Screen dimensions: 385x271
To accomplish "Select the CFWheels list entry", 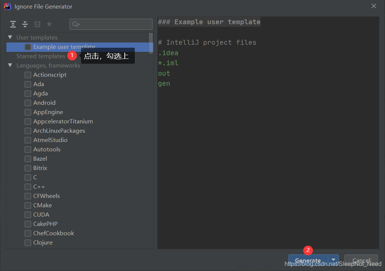I will click(46, 196).
